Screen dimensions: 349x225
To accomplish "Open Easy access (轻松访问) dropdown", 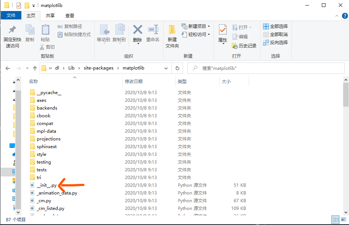I will [196, 34].
